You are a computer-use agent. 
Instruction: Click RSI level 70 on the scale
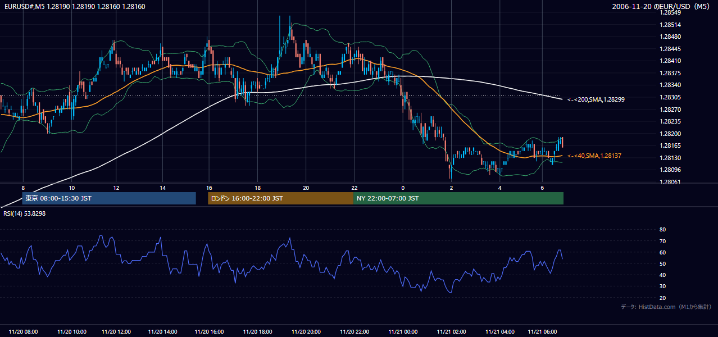(x=662, y=241)
